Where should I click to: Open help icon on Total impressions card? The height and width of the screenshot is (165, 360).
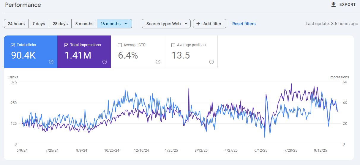coord(105,62)
